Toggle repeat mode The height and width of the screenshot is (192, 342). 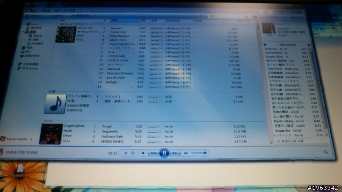[x=133, y=153]
